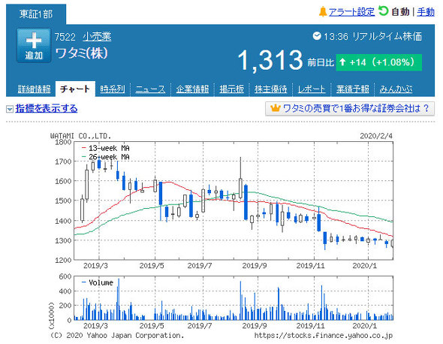Image resolution: width=443 pixels, height=344 pixels.
Task: Open the 企業情報 tab
Action: click(x=192, y=89)
